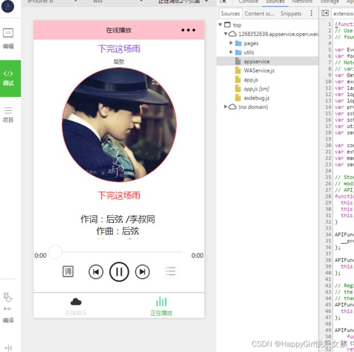Click the top frame window icon
The height and width of the screenshot is (352, 354).
pos(227,25)
